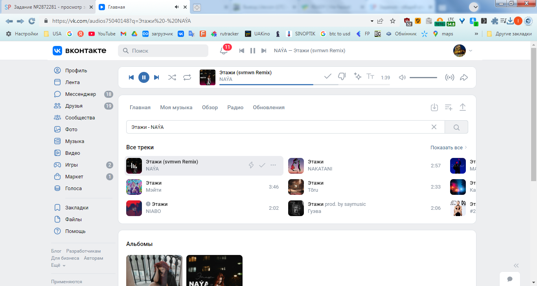The width and height of the screenshot is (537, 286).
Task: Focus the top Поиск search field
Action: [163, 51]
